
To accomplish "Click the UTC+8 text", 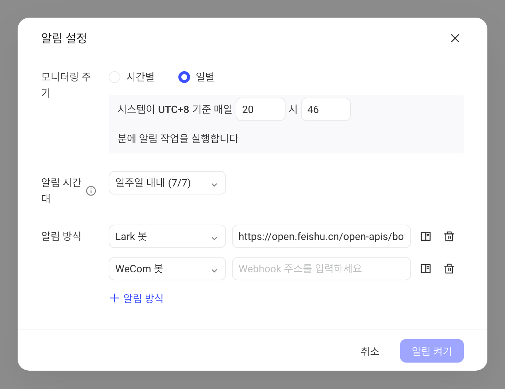I will coord(174,109).
